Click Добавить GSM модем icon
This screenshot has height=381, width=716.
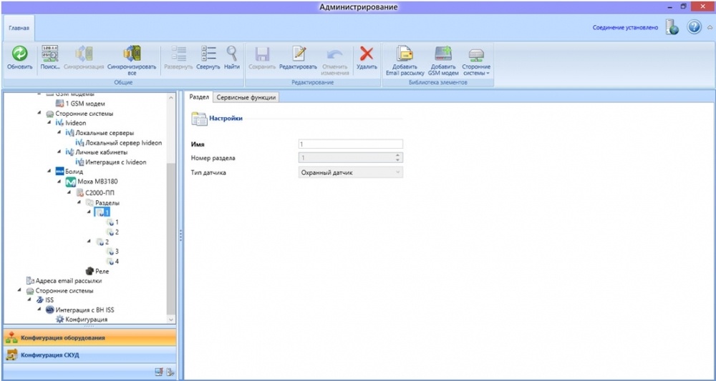[443, 54]
